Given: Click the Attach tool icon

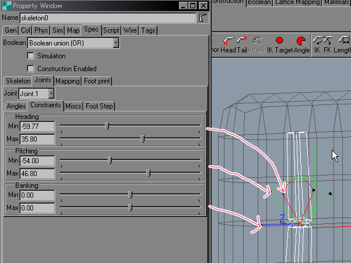Looking at the screenshot, I should coord(257,40).
